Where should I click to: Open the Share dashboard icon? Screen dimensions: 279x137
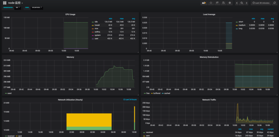tap(217, 3)
